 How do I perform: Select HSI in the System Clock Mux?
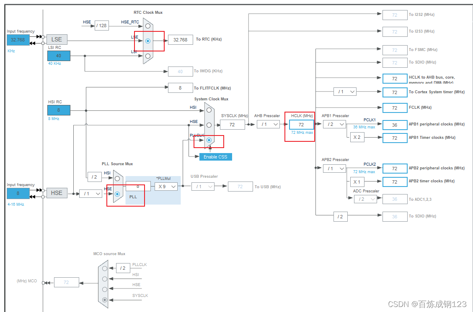point(209,110)
